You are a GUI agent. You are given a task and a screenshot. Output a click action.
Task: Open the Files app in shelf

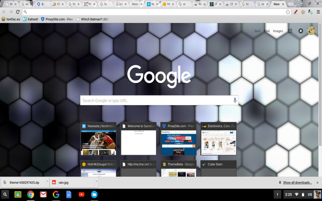(x=94, y=194)
